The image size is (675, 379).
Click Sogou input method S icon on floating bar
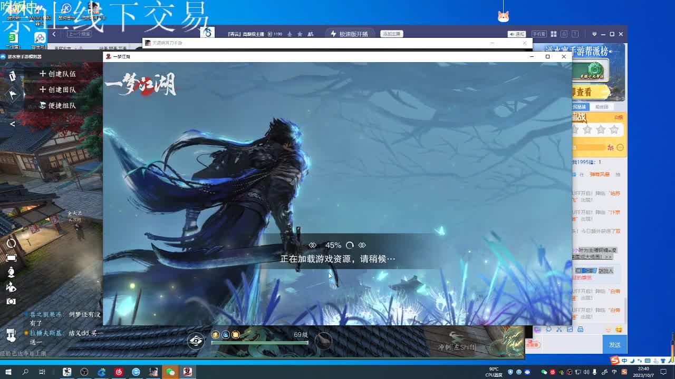[615, 361]
